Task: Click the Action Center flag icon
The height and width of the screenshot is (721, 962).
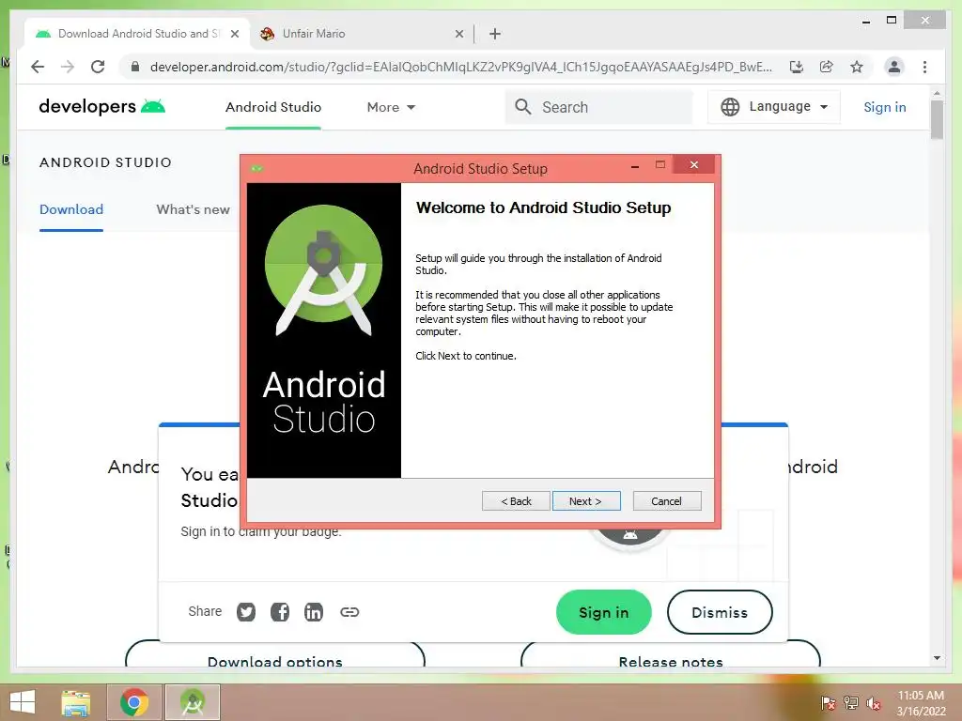Action: [829, 702]
